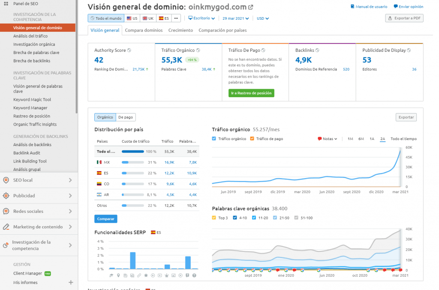Switch to the Compara dominios tab
439x290 pixels.
[144, 30]
